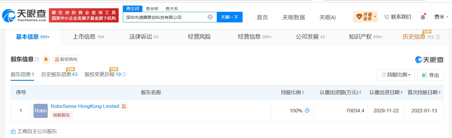Select the 查关系 search tab
452x138 pixels.
[172, 9]
